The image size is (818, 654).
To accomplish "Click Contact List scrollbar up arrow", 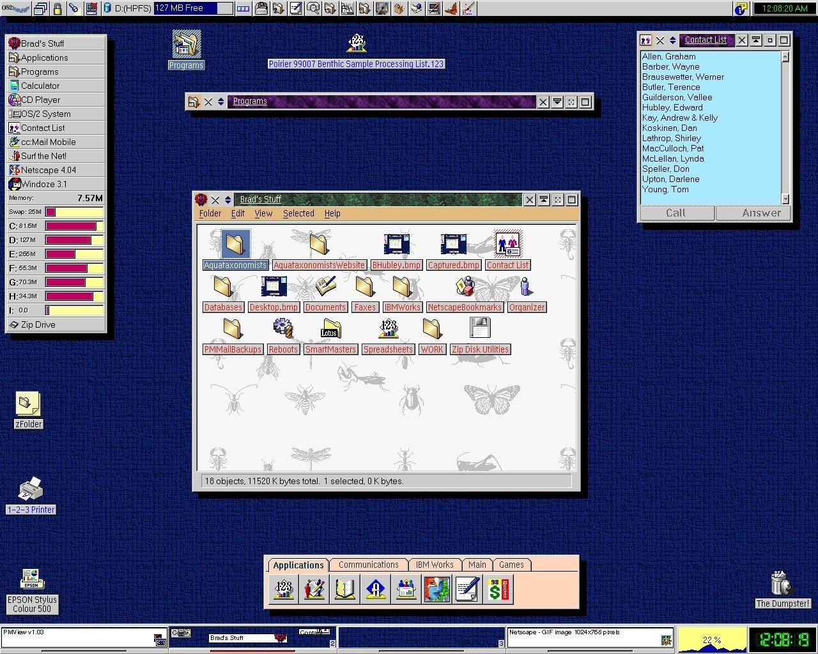I will point(785,56).
